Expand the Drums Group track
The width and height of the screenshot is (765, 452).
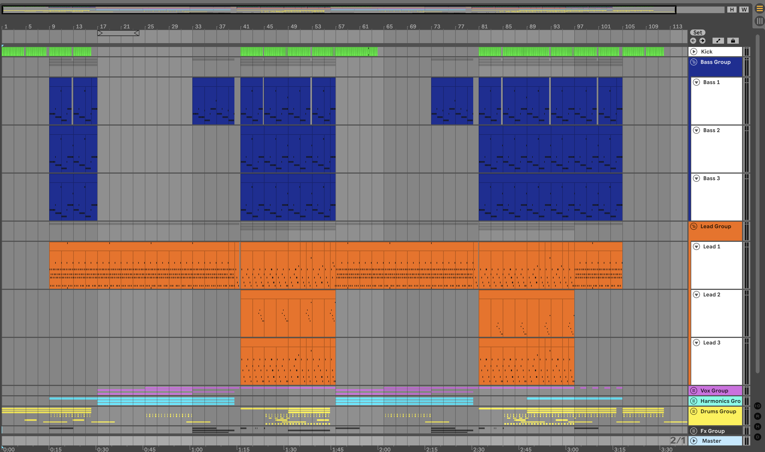point(694,411)
